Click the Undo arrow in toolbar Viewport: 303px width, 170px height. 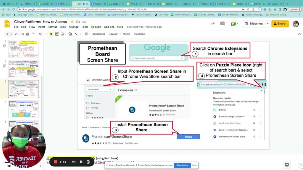17,34
